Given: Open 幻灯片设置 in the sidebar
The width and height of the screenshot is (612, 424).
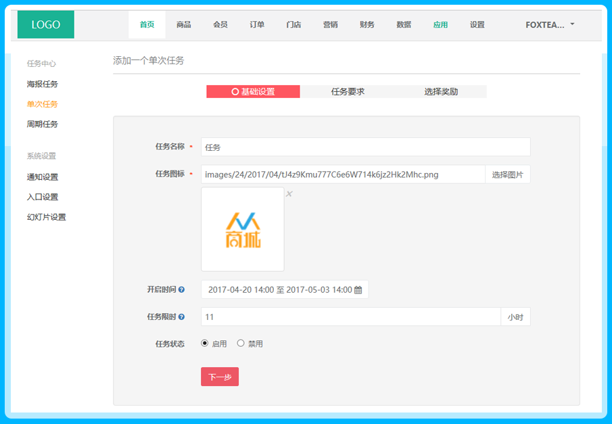Looking at the screenshot, I should 47,217.
